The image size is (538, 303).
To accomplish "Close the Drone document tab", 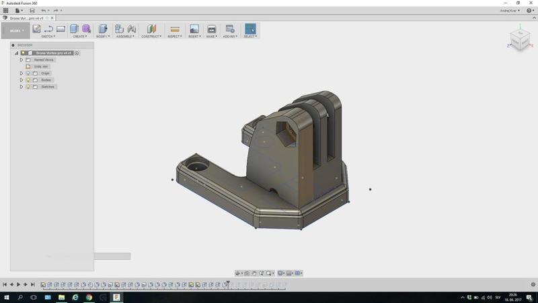I will (x=52, y=18).
